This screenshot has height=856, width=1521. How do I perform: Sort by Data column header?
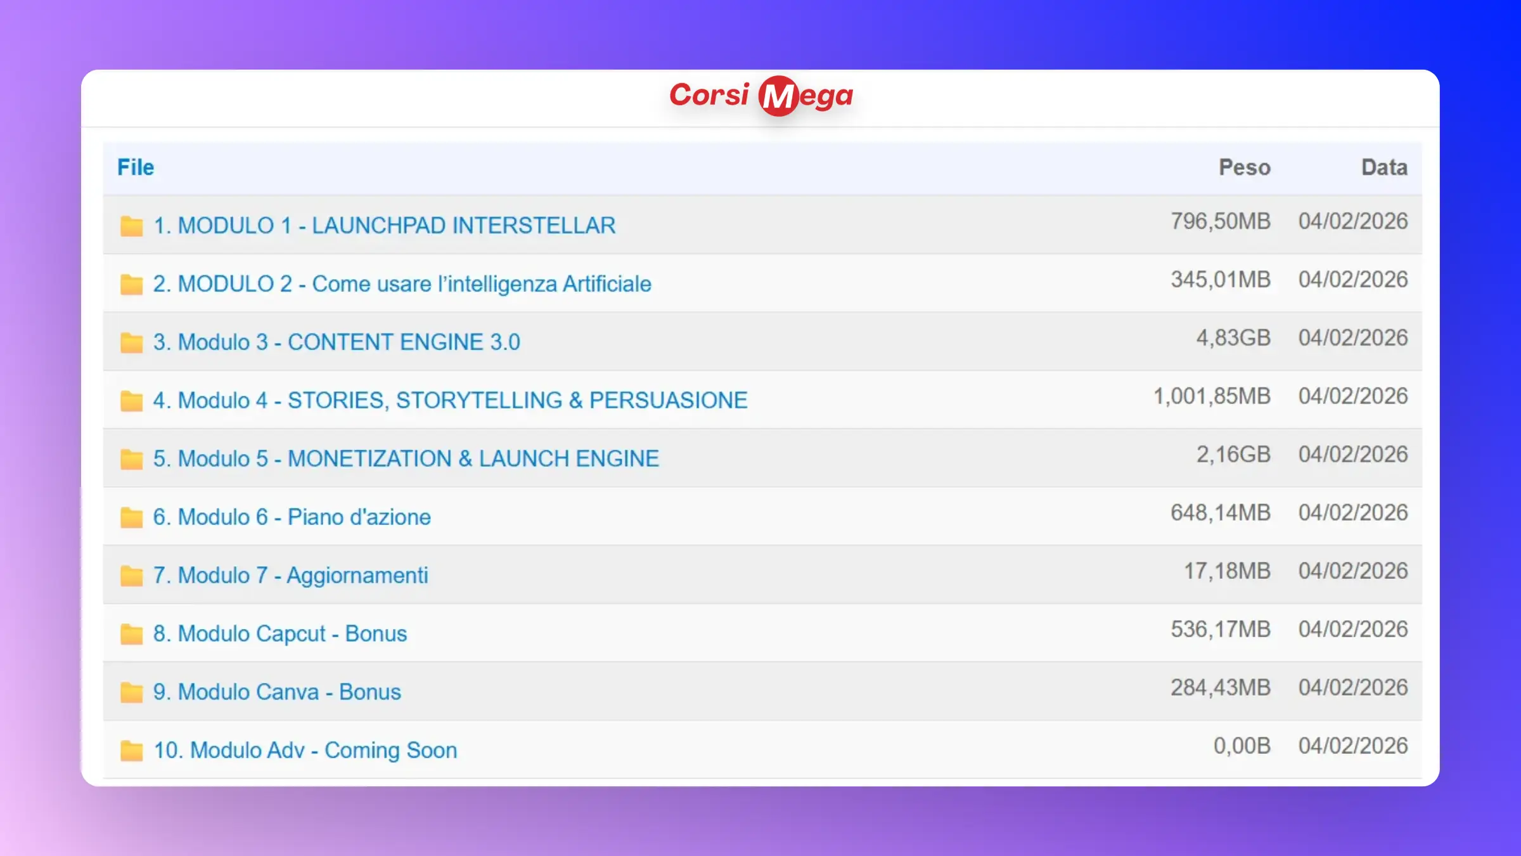coord(1384,167)
